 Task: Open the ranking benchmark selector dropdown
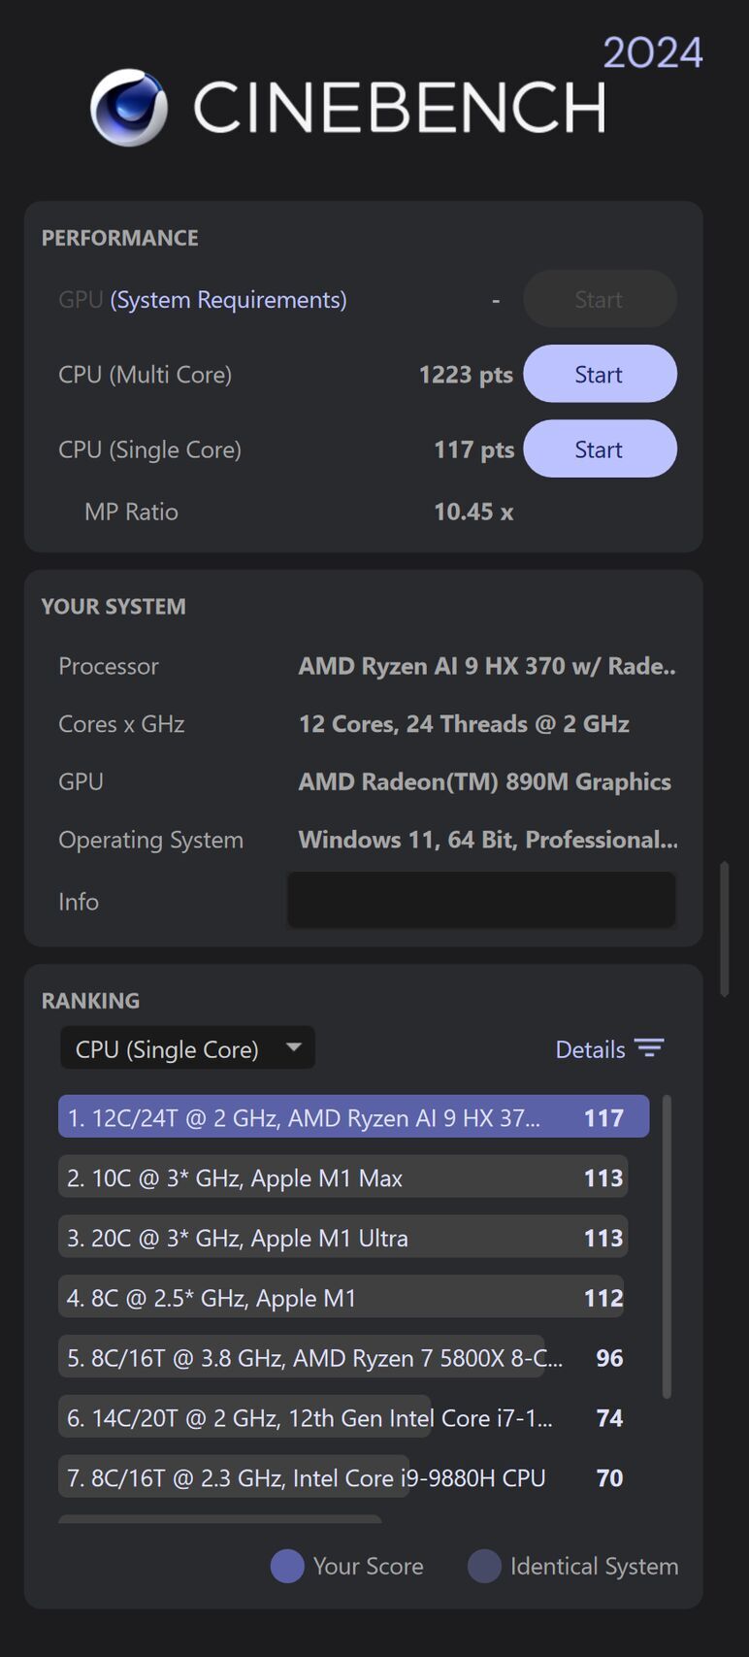[187, 1047]
